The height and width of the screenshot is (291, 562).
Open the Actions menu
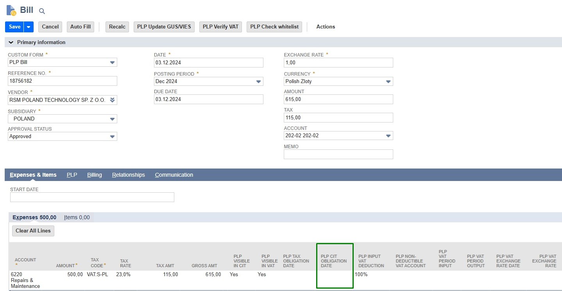[x=325, y=27]
